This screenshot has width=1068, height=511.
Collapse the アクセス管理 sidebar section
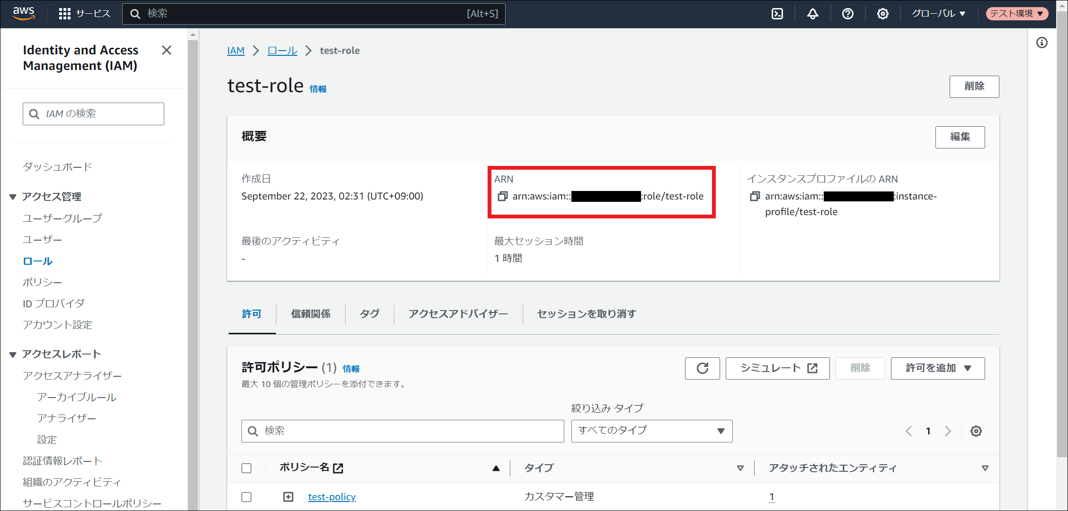point(13,197)
